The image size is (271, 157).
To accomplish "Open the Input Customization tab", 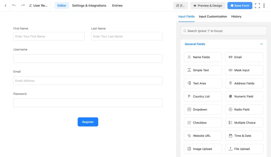I will click(x=213, y=16).
